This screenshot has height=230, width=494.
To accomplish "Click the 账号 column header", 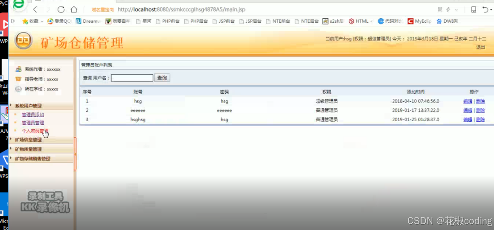I will pyautogui.click(x=138, y=92).
